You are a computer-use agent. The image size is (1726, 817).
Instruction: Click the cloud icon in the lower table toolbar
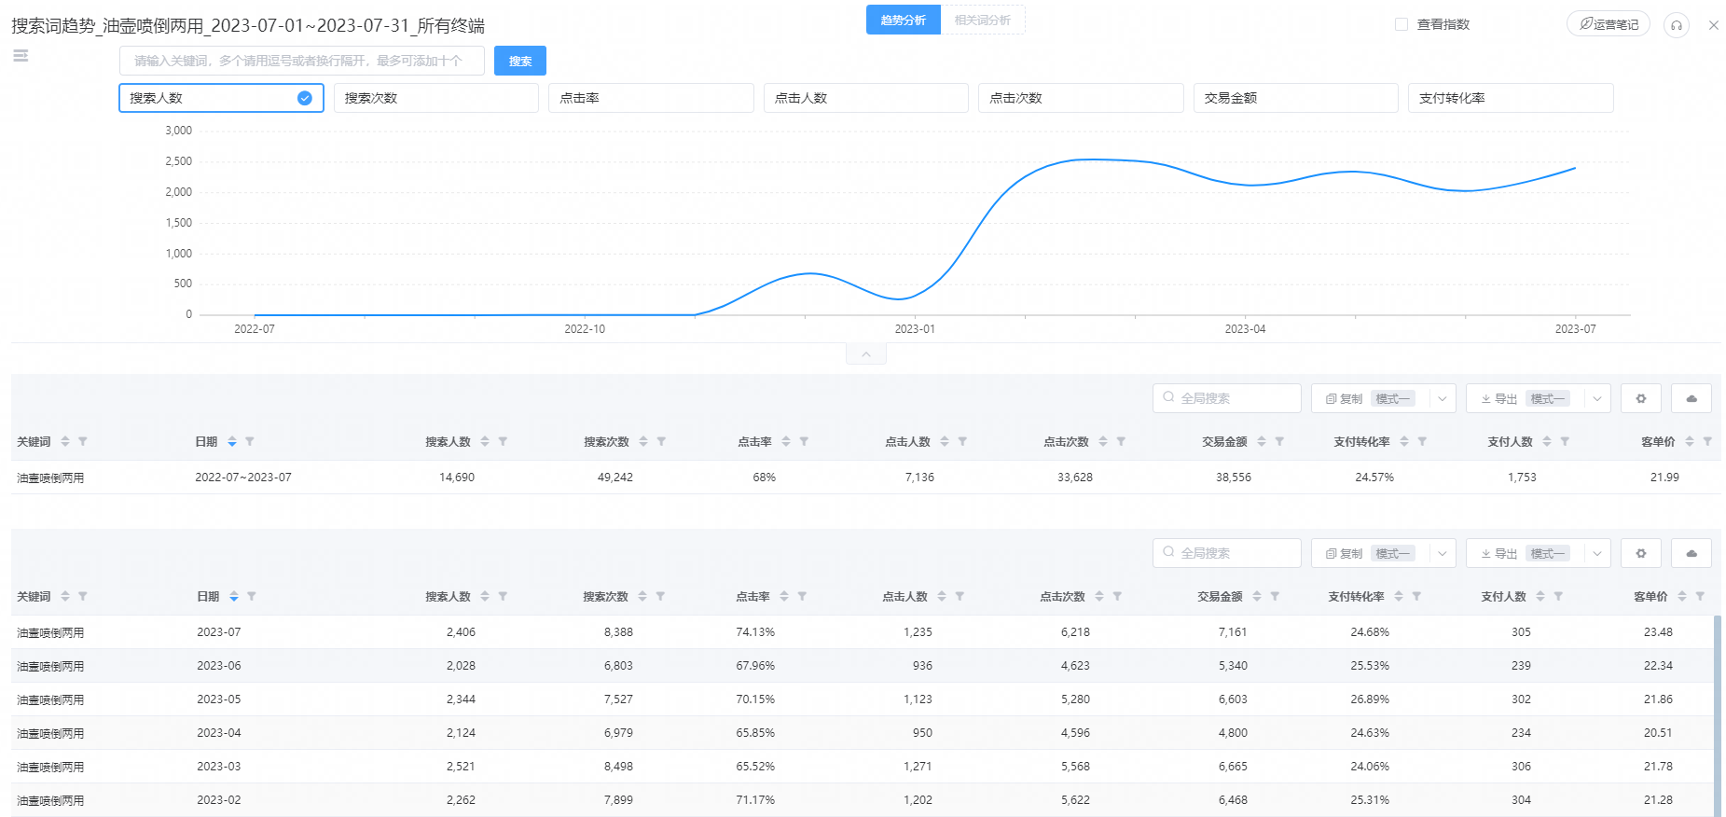[x=1691, y=553]
